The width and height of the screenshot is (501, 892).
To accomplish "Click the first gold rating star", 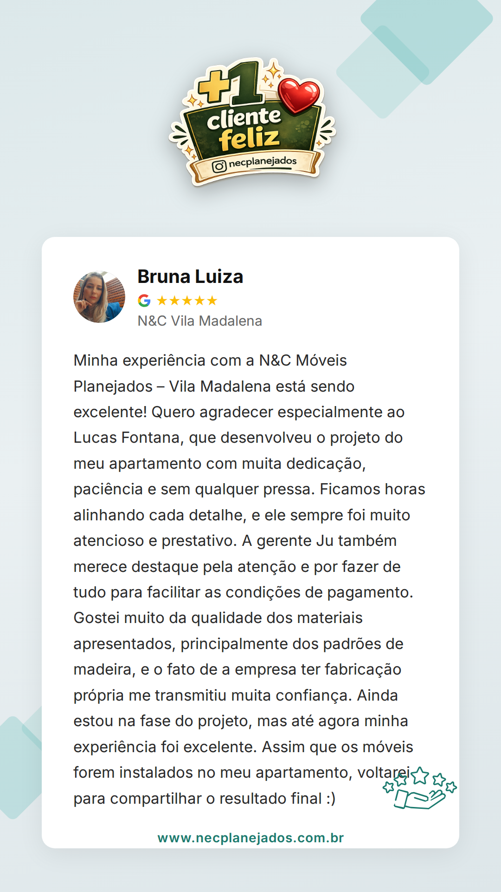I will pos(162,301).
